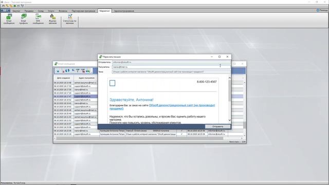This screenshot has height=185, width=329.
Task: Open Помощь help at top right
Action: click(x=322, y=10)
